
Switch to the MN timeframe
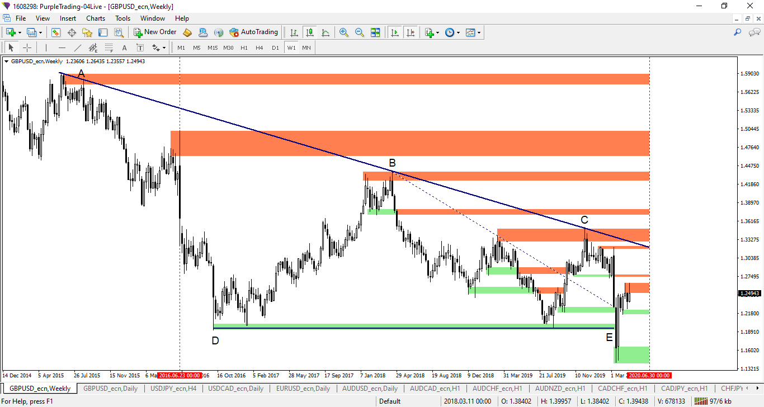point(306,48)
